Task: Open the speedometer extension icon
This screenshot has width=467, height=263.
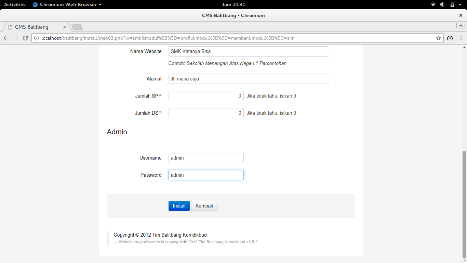Action: point(450,38)
